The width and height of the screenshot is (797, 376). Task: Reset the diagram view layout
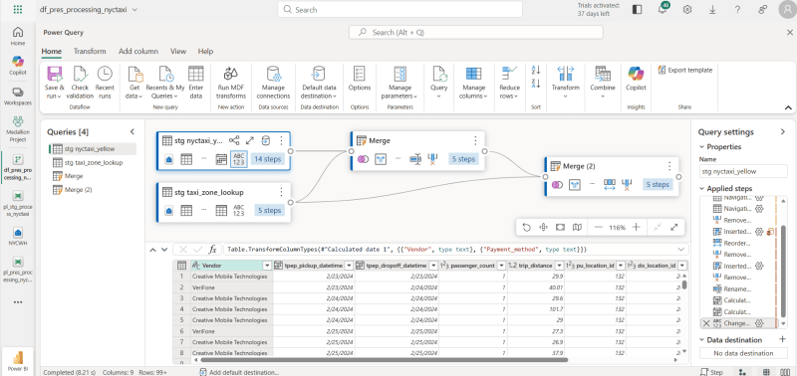[527, 228]
